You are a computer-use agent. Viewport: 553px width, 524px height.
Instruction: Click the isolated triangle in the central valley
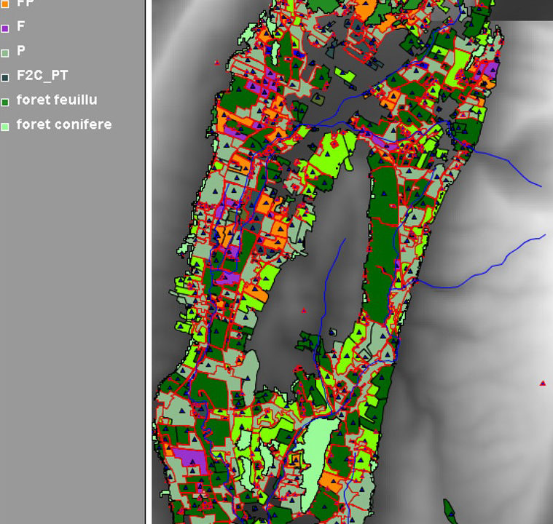(x=304, y=311)
